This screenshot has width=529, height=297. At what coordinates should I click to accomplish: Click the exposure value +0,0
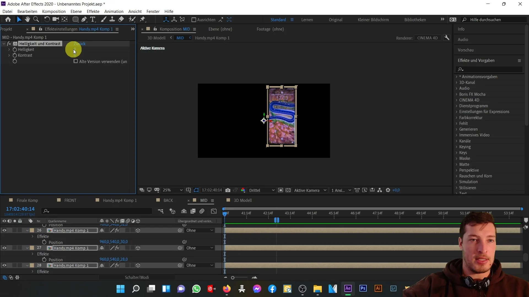click(396, 190)
